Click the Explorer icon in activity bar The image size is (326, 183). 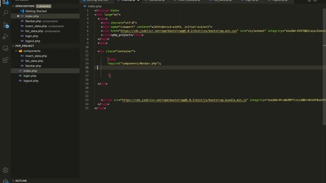6,2
